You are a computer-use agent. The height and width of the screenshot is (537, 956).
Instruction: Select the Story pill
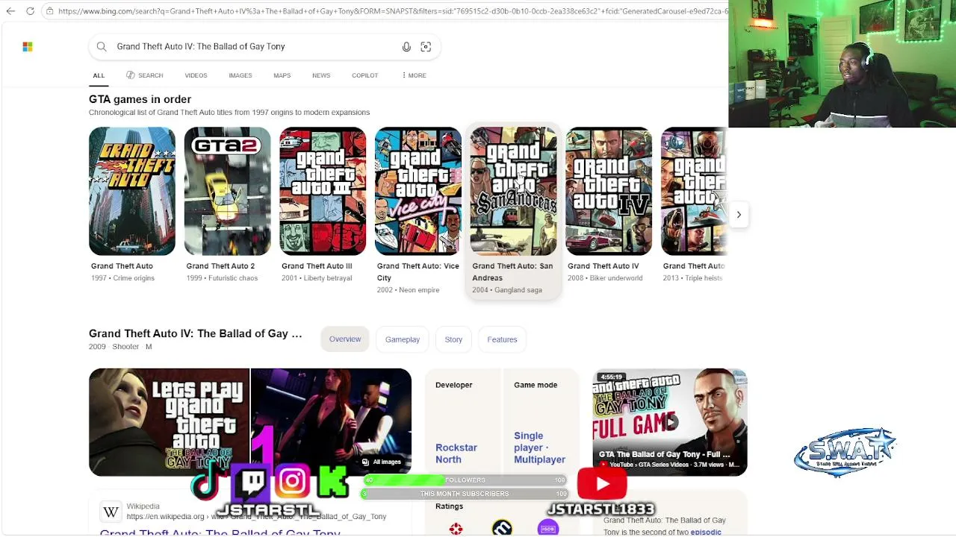[x=453, y=339]
